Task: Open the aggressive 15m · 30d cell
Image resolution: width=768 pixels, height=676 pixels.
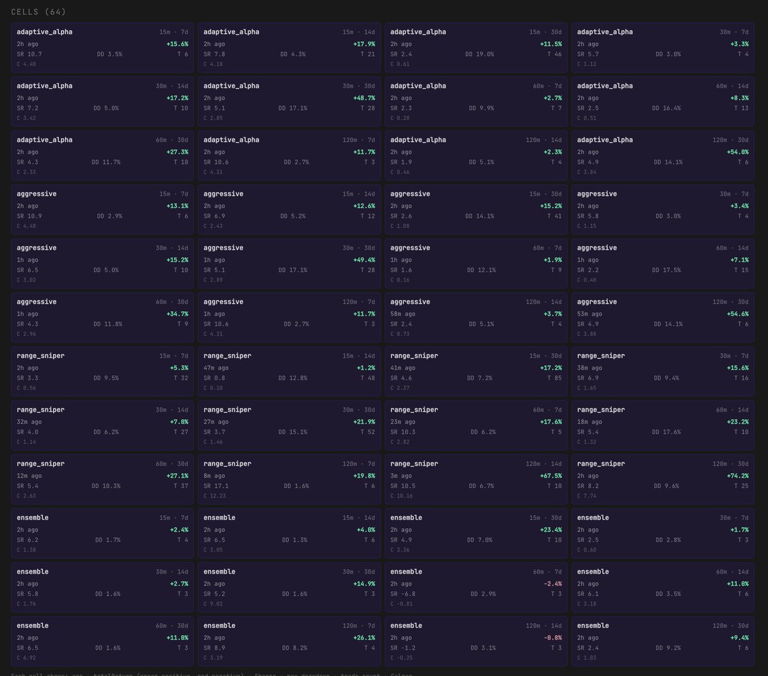Action: (476, 209)
